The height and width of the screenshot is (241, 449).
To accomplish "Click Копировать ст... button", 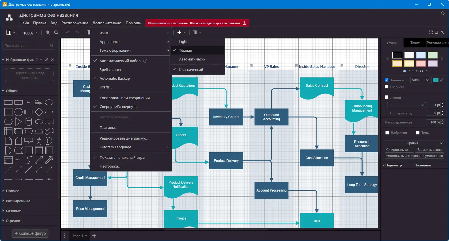I will [x=399, y=150].
